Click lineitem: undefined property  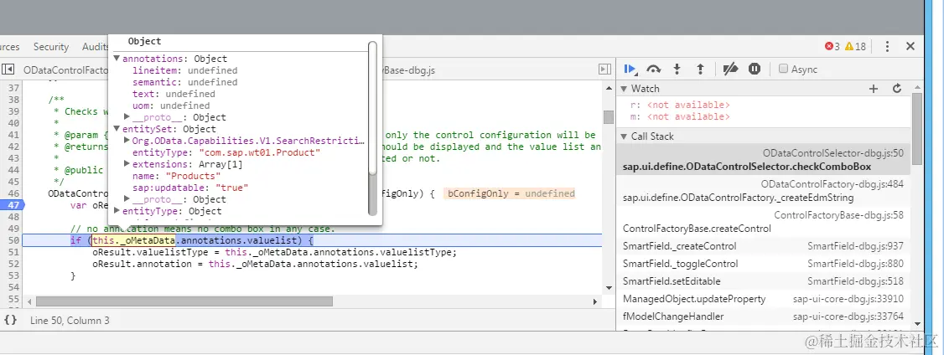184,70
